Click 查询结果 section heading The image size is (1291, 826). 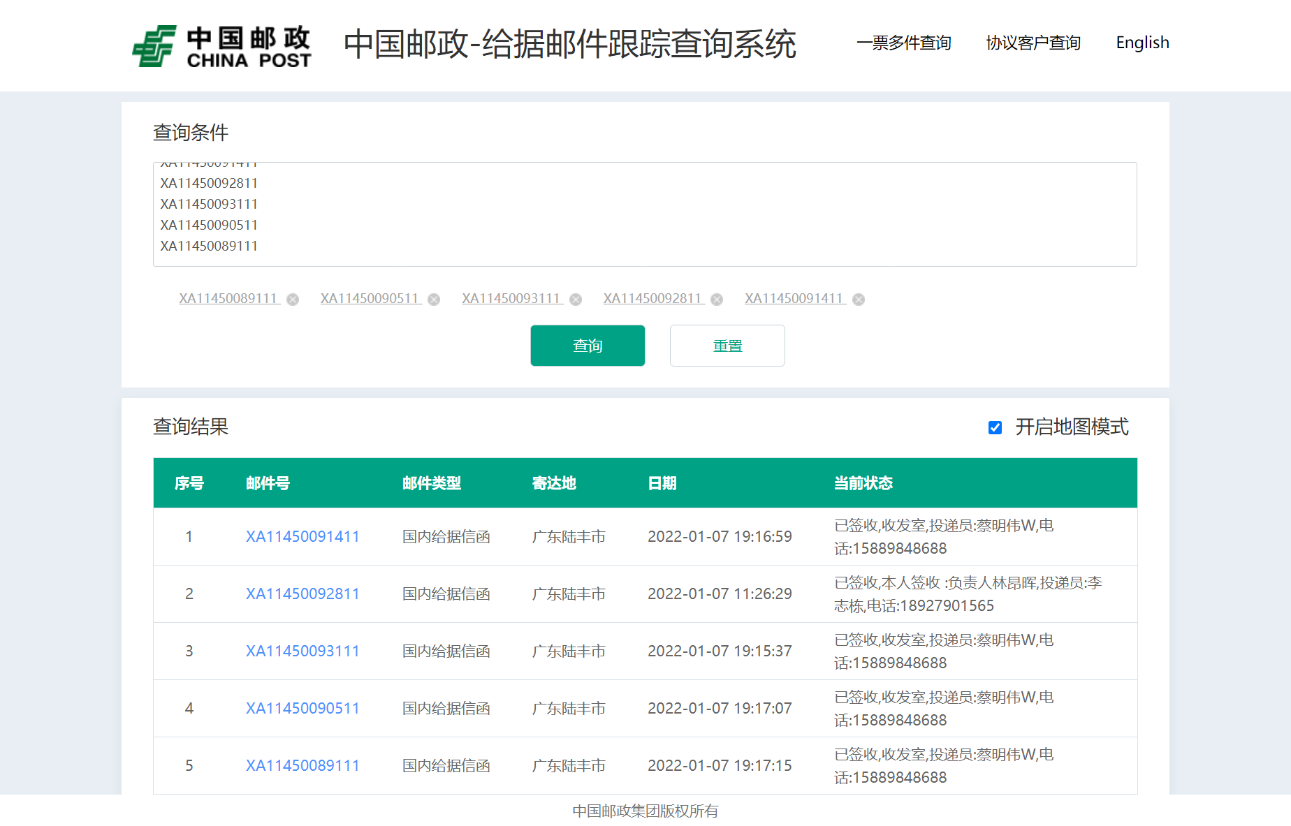[x=191, y=427]
